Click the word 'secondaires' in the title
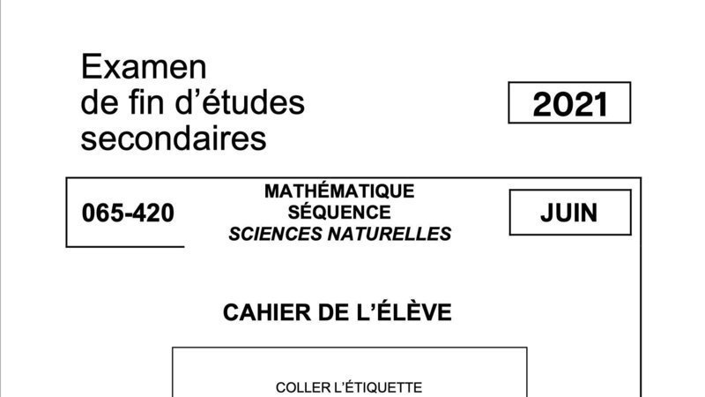This screenshot has height=397, width=705. pyautogui.click(x=174, y=139)
